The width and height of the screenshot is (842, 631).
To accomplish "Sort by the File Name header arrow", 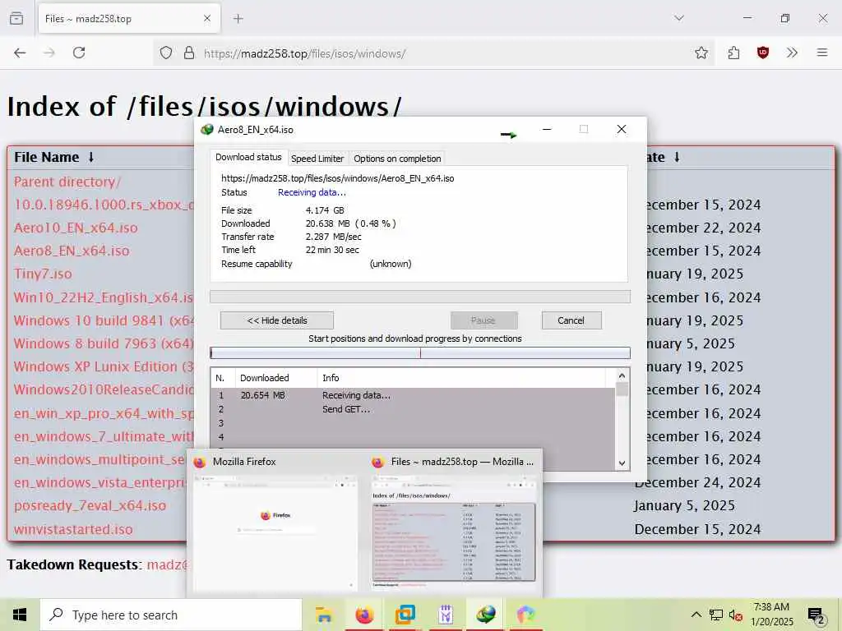I will click(x=91, y=157).
